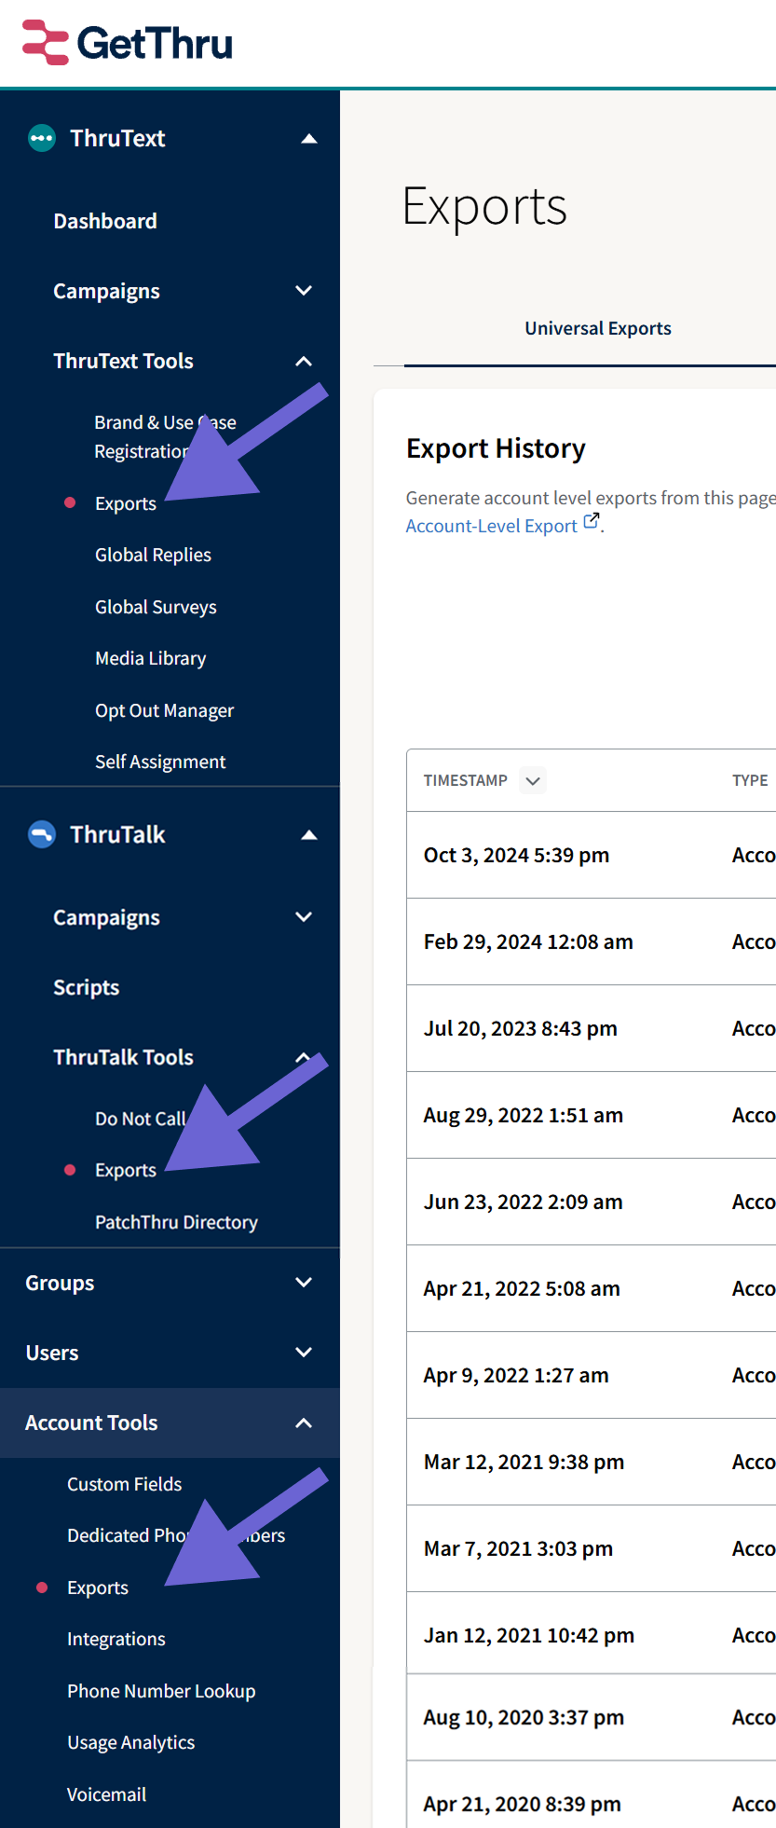Follow the Account-Level Export link
This screenshot has height=1828, width=776.
(491, 526)
